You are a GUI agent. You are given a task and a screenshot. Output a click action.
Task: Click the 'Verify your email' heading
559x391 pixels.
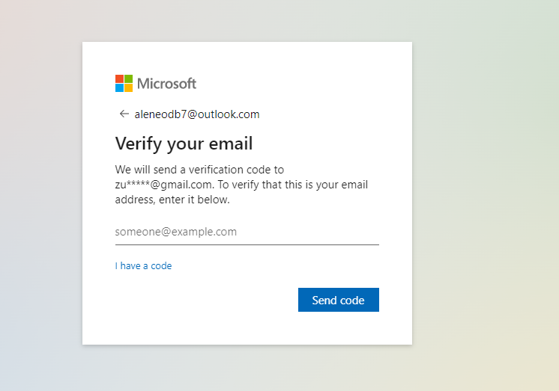[x=184, y=144]
